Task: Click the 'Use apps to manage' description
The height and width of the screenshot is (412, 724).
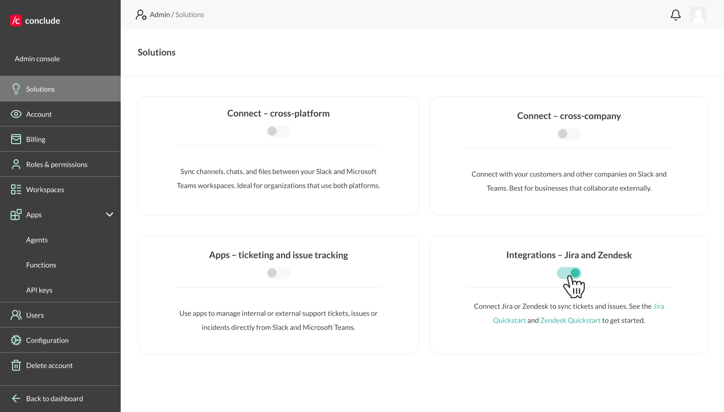Action: click(279, 320)
